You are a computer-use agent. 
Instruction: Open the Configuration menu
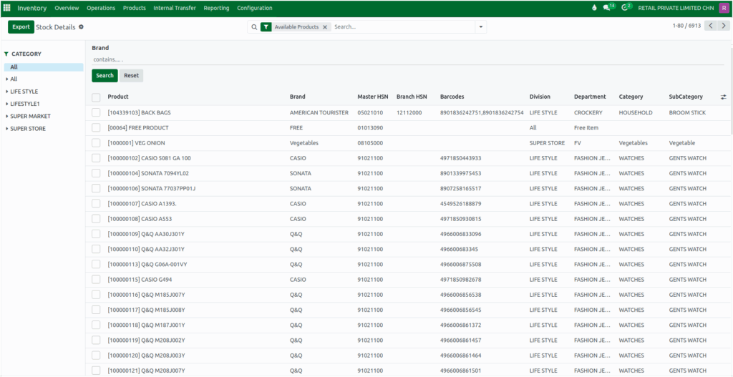pos(255,8)
